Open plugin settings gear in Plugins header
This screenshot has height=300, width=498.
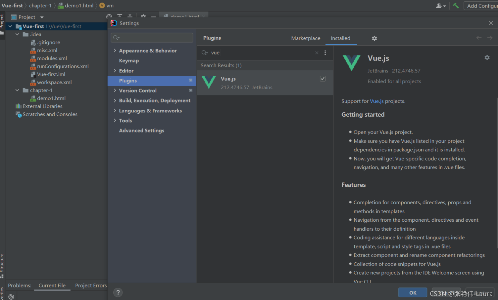(x=374, y=38)
